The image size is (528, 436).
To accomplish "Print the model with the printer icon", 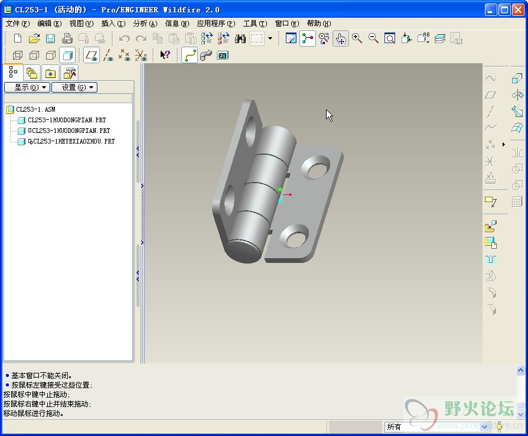I will pos(67,38).
